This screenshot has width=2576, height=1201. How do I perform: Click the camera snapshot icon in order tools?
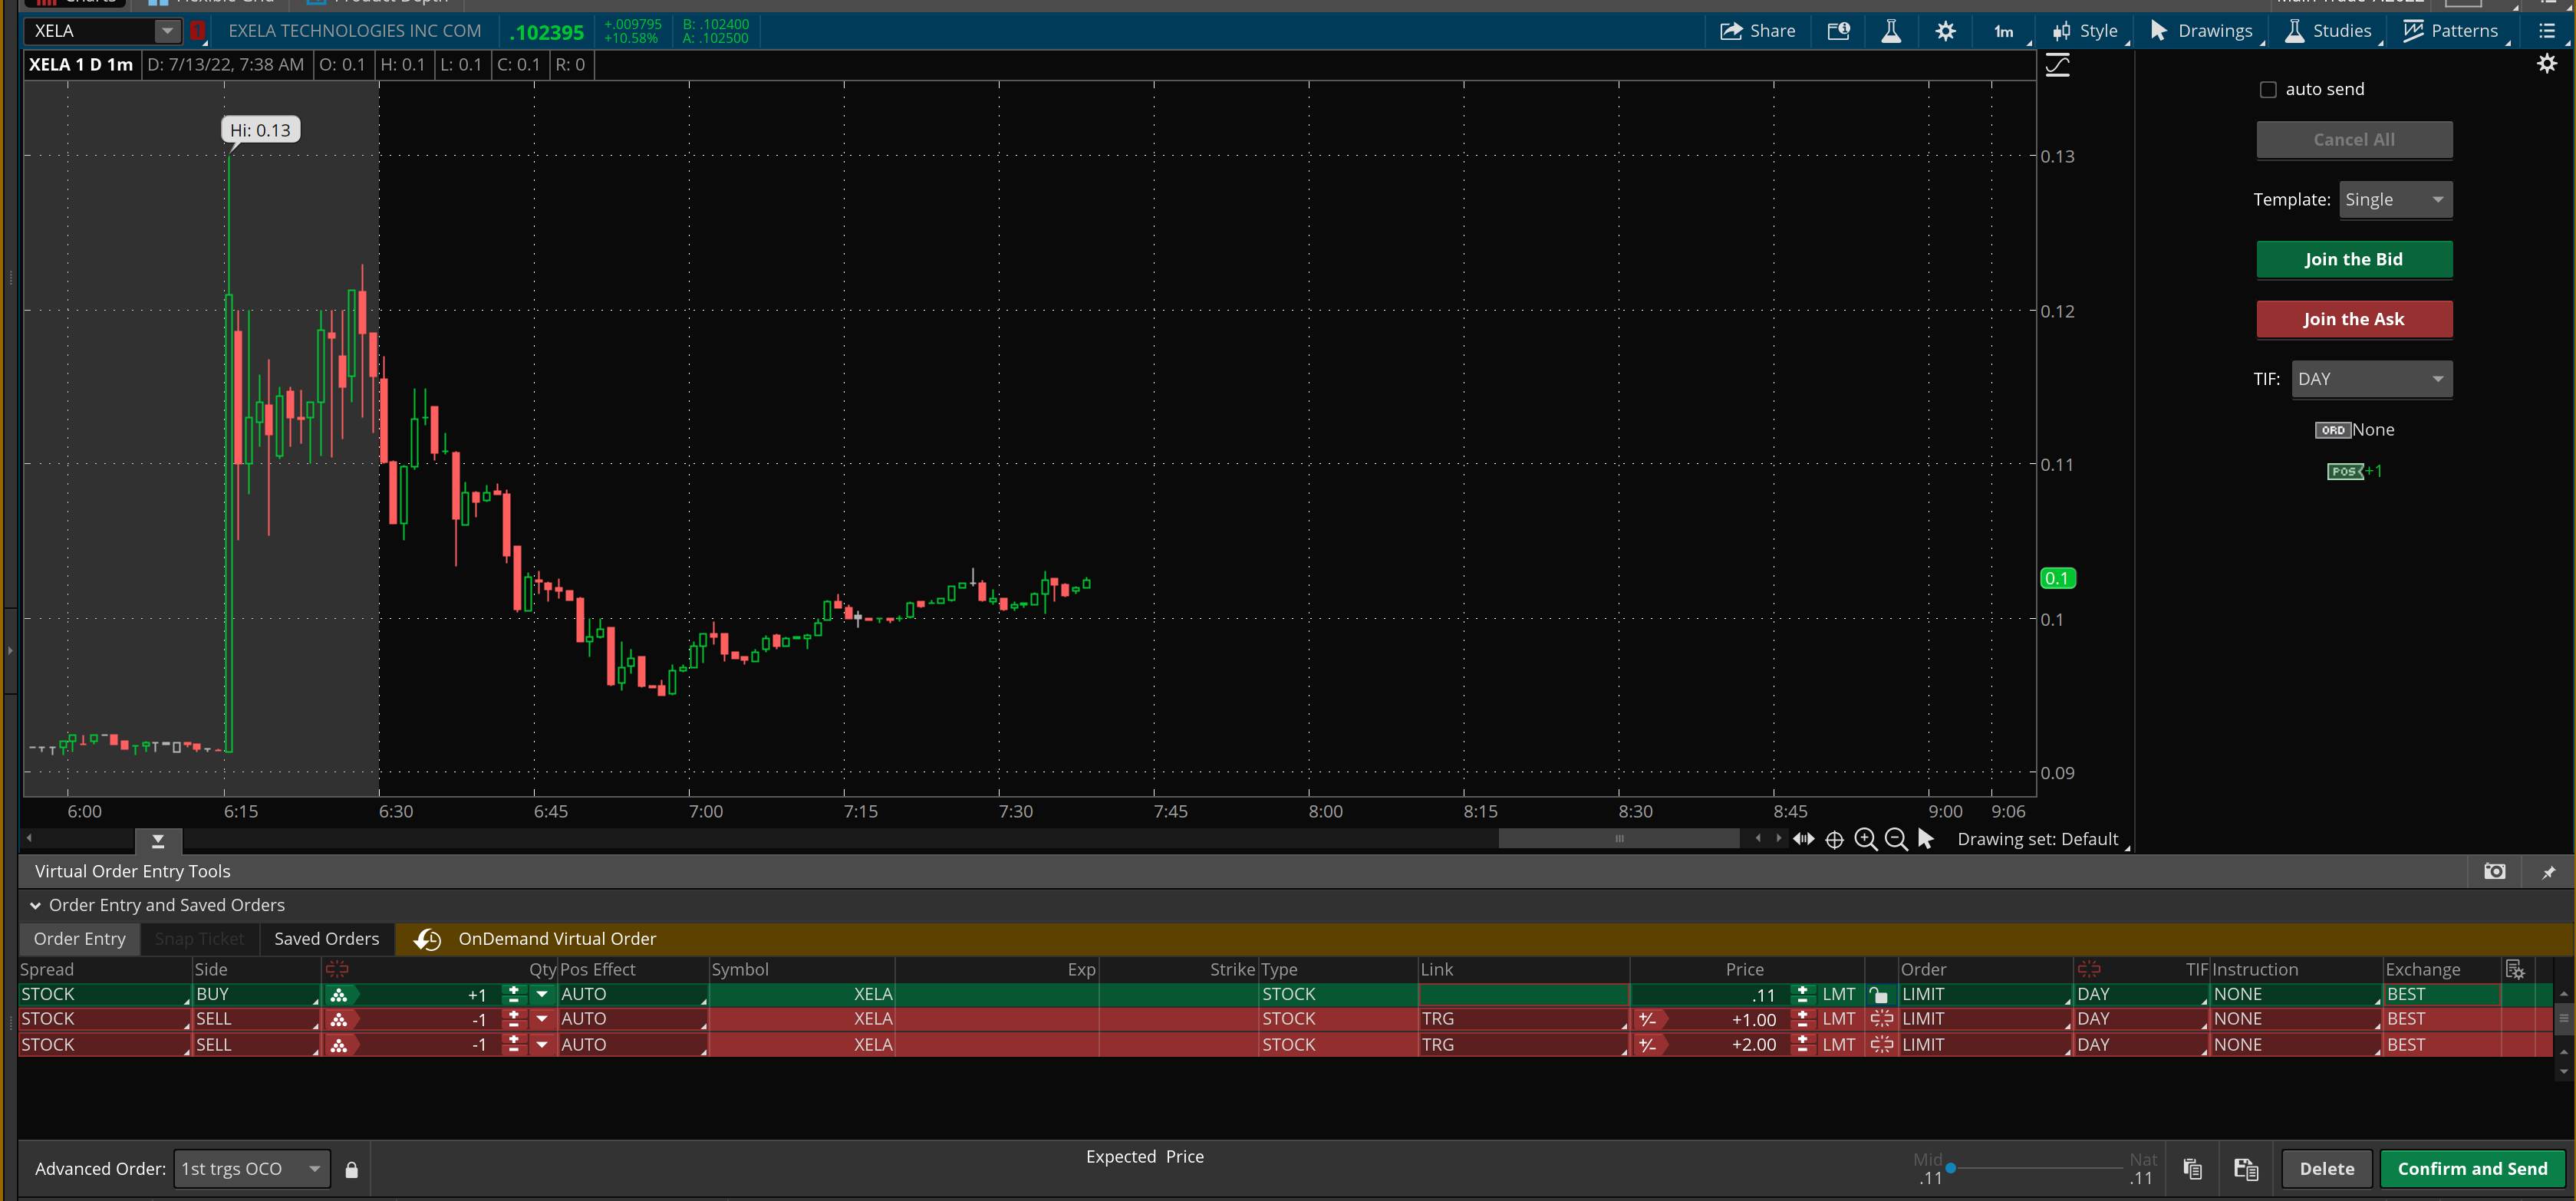tap(2494, 871)
